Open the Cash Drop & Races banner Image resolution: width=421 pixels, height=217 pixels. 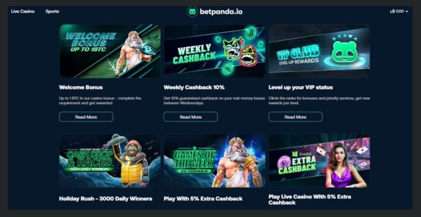[x=110, y=160]
